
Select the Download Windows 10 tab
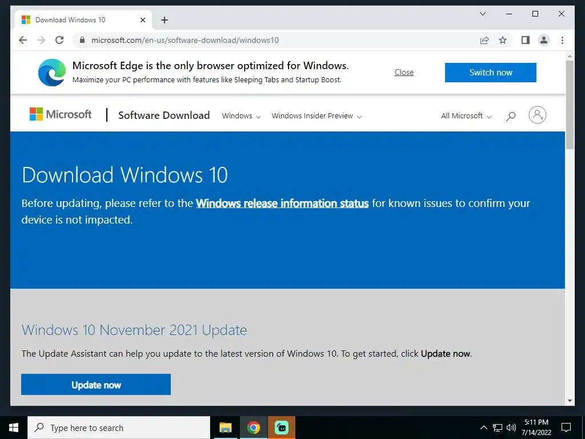click(x=83, y=20)
